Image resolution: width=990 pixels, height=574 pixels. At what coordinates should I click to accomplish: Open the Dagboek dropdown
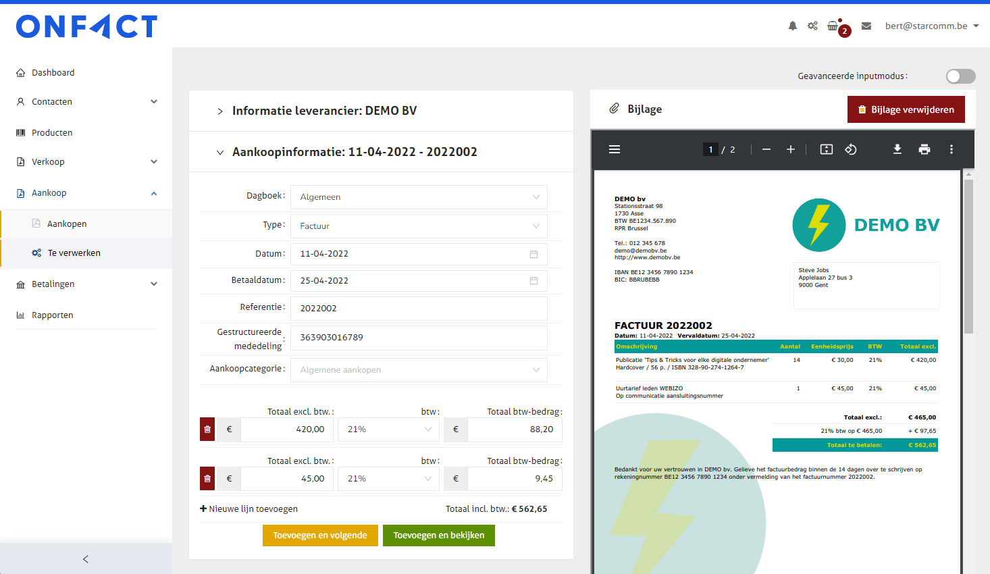pyautogui.click(x=419, y=197)
